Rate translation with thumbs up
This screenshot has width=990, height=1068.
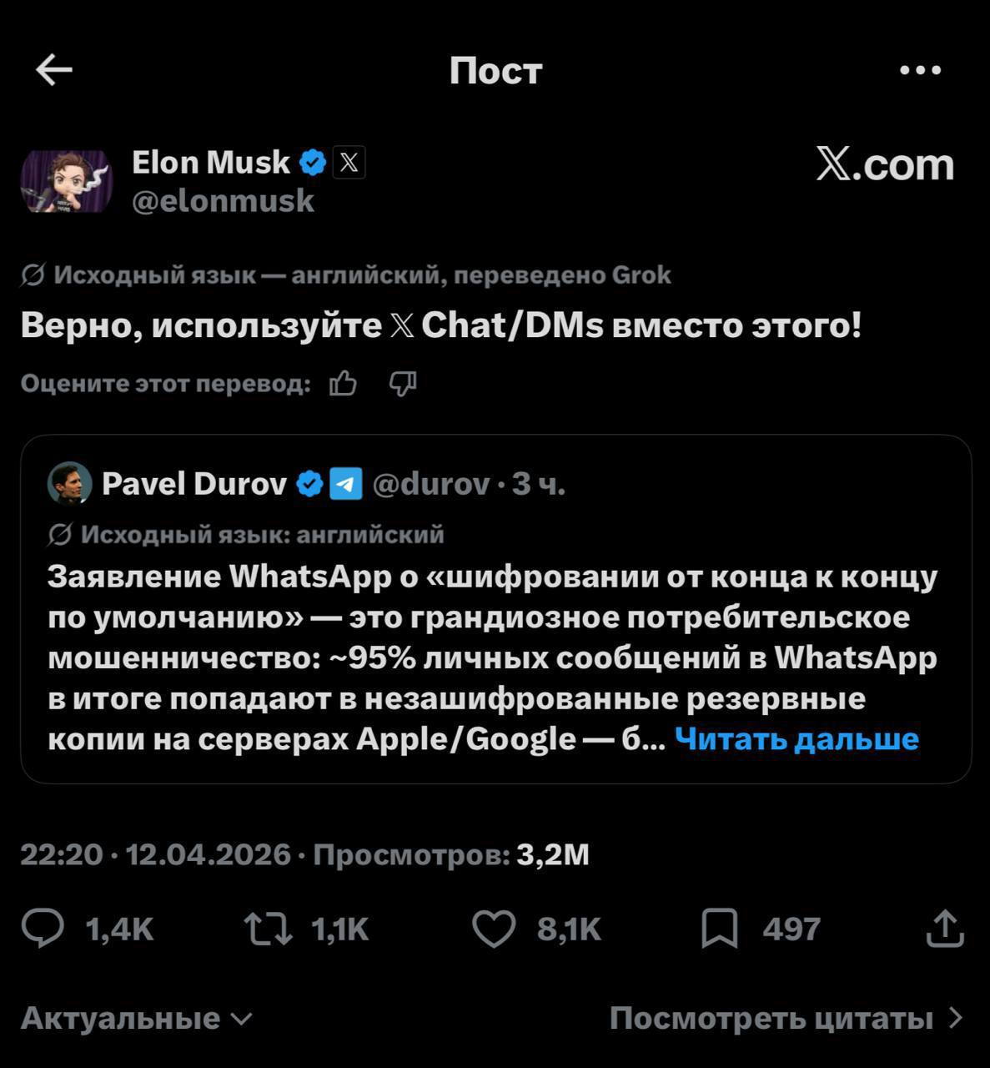tap(343, 384)
